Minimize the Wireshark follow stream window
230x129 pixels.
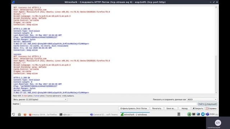click(x=211, y=2)
